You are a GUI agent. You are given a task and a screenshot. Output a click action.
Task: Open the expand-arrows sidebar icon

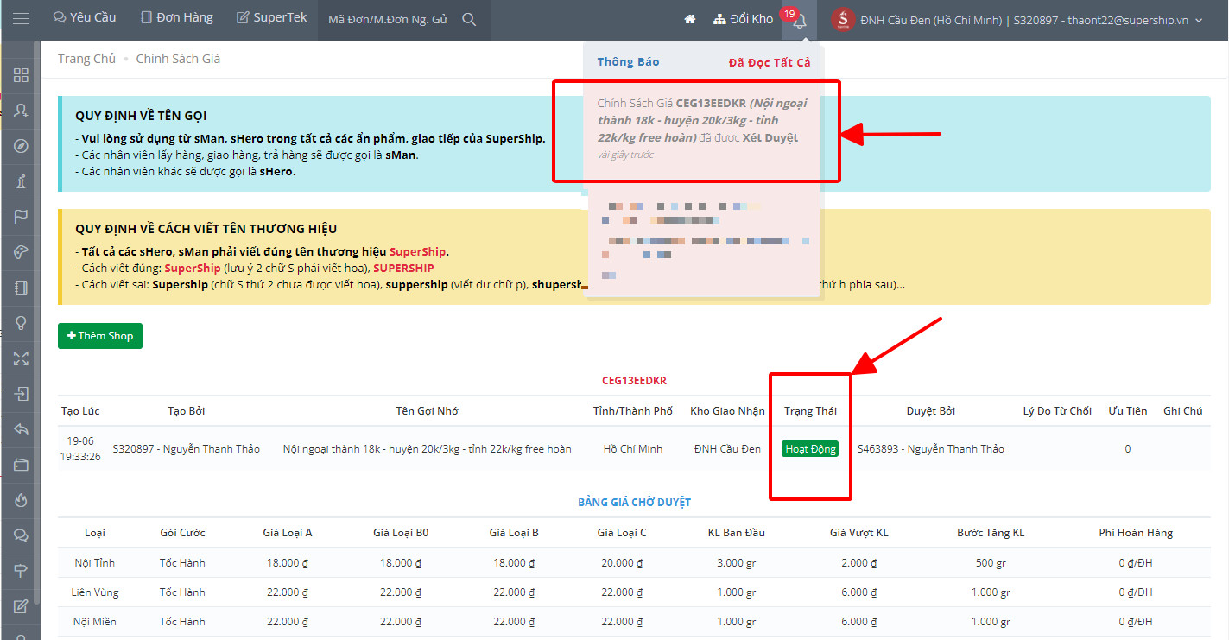[22, 358]
